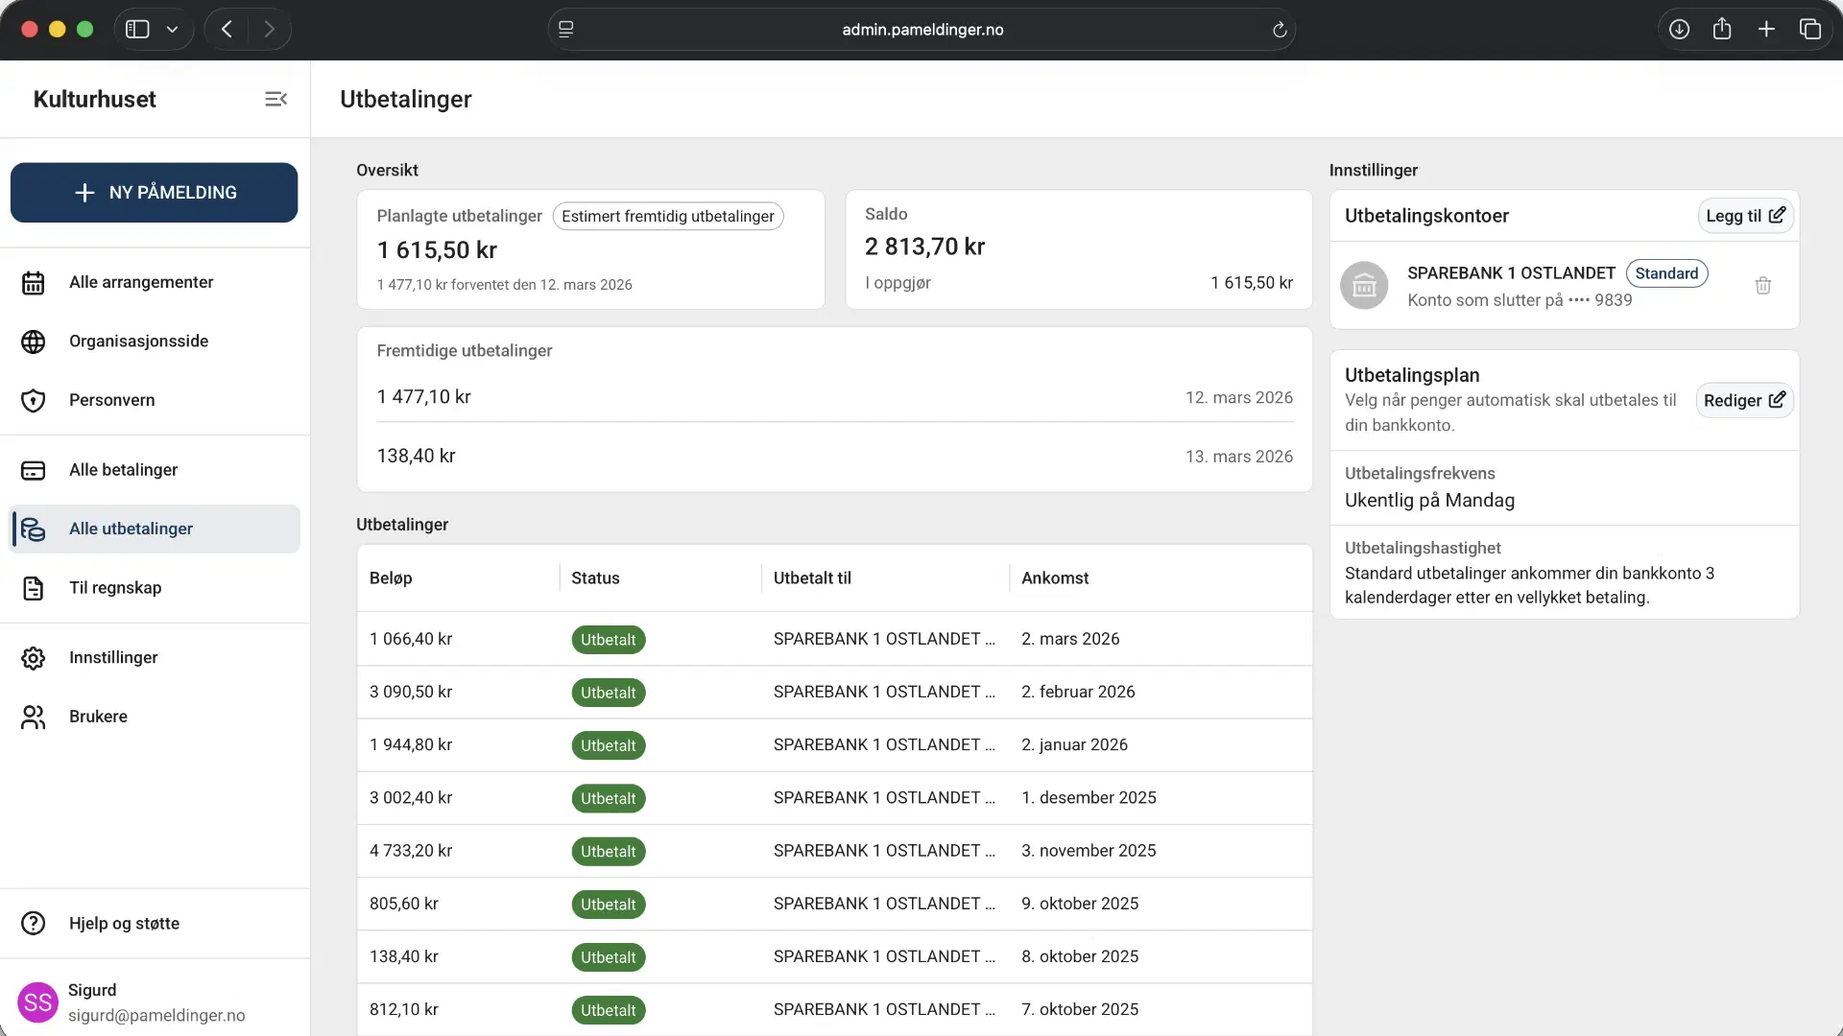
Task: Collapse the sidebar with the menu icon
Action: [x=275, y=99]
